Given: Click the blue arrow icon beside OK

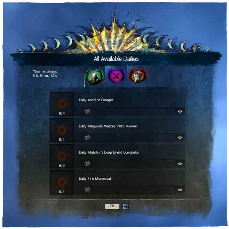Looking at the screenshot, I should coord(125,206).
